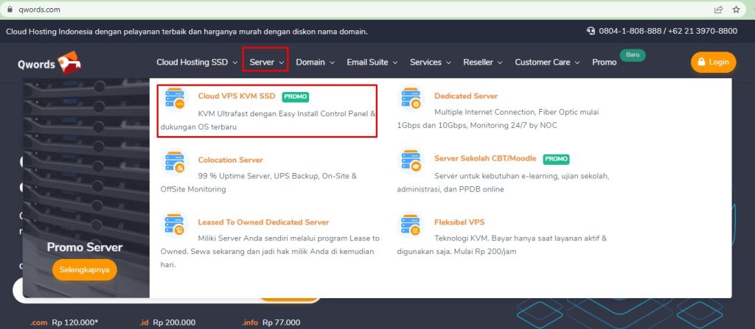
Task: Click the Qwords logo
Action: coord(49,63)
